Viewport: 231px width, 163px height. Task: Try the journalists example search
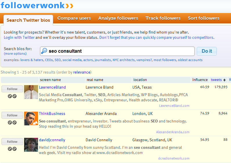103,60
